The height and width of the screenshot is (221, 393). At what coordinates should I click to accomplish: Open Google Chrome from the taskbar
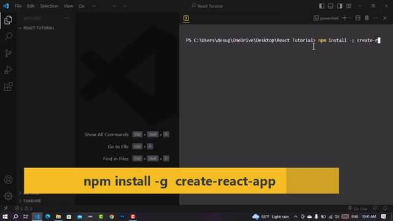(112, 217)
